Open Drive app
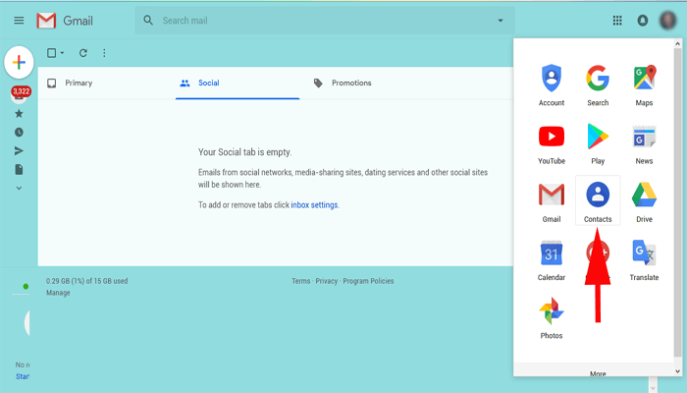Image resolution: width=687 pixels, height=393 pixels. coord(644,201)
